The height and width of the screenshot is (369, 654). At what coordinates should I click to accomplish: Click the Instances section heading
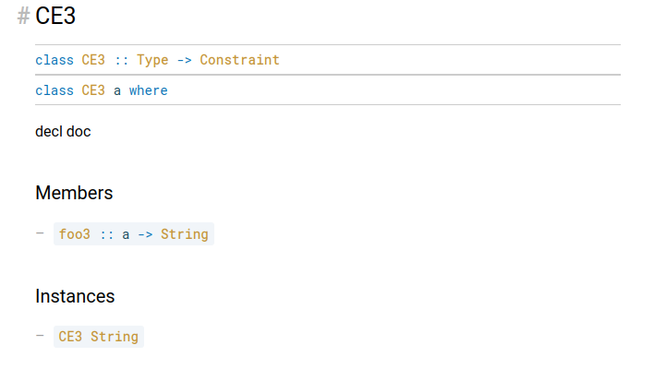coord(75,296)
